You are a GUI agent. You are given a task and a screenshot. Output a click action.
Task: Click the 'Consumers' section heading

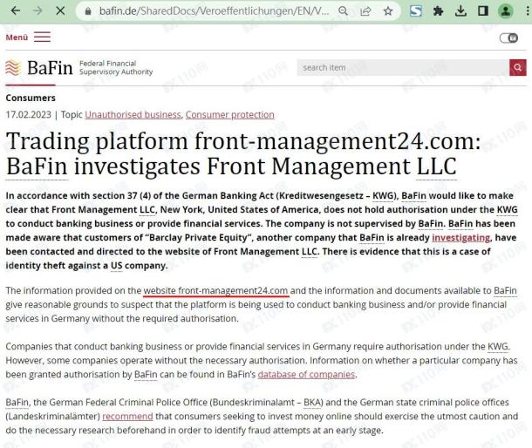click(31, 98)
